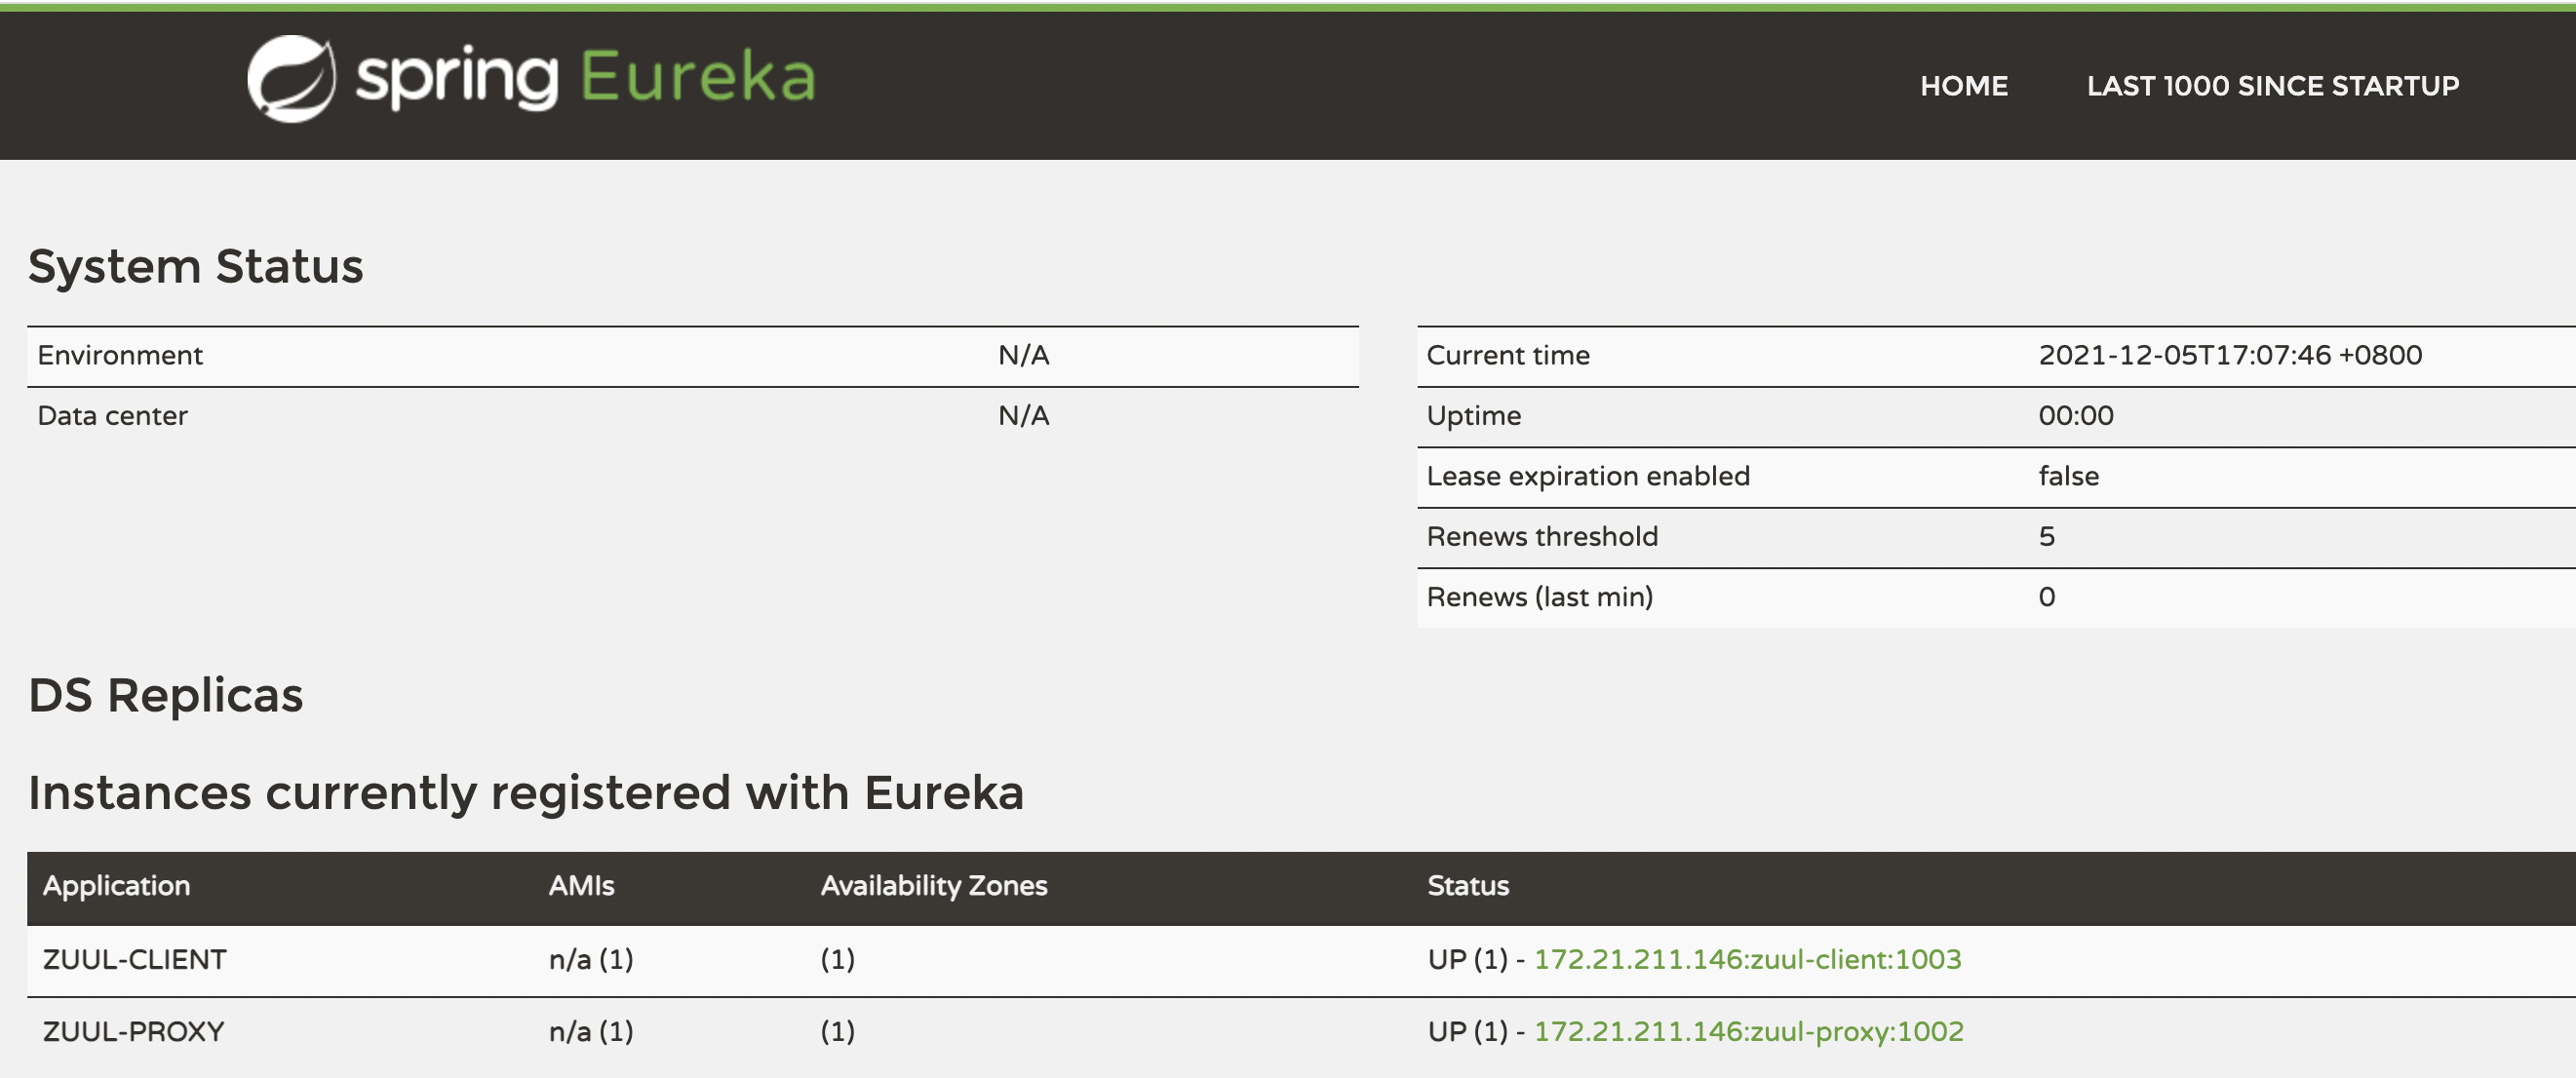Click the spring Eureka brand text
The height and width of the screenshot is (1078, 2576).
coord(585,78)
